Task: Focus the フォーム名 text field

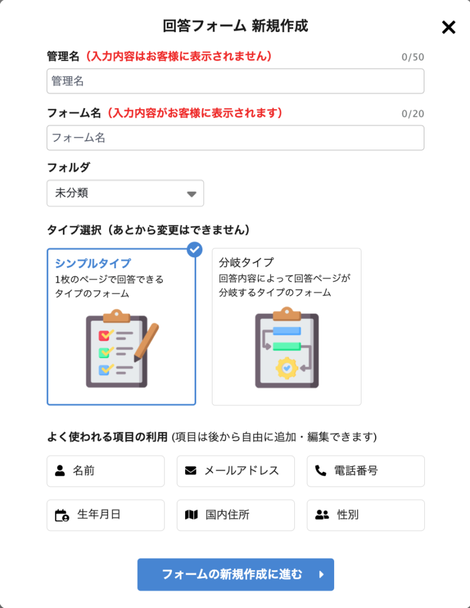Action: point(236,138)
